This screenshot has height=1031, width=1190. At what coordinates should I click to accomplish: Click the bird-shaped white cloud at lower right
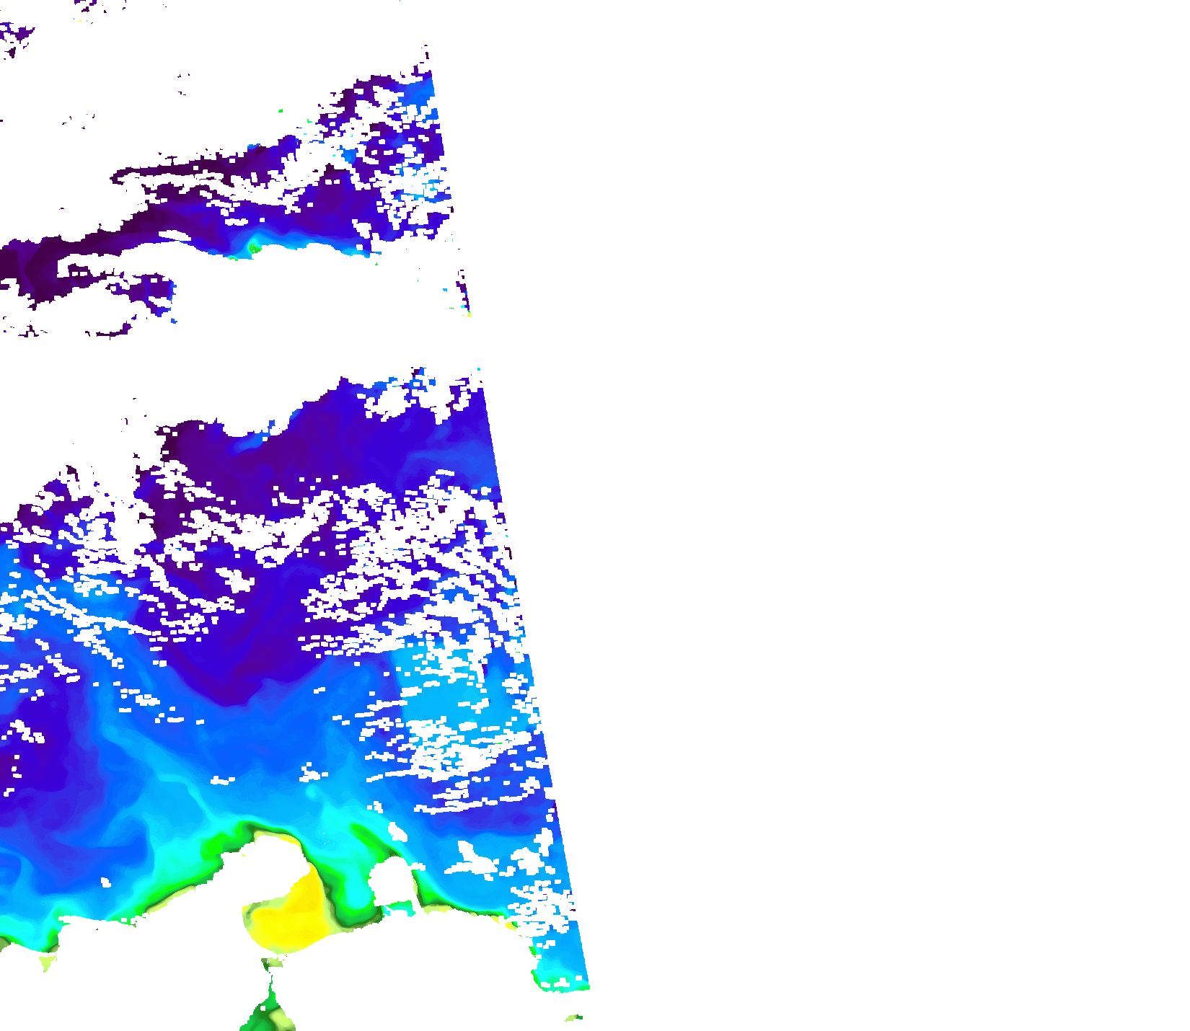point(476,858)
